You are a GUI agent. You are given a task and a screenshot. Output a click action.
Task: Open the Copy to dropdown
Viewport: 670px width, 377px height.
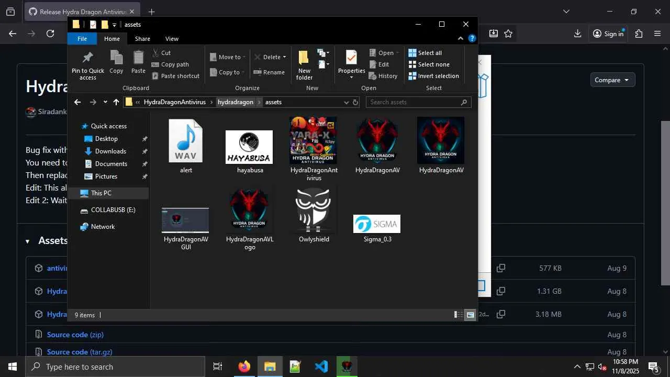click(227, 72)
